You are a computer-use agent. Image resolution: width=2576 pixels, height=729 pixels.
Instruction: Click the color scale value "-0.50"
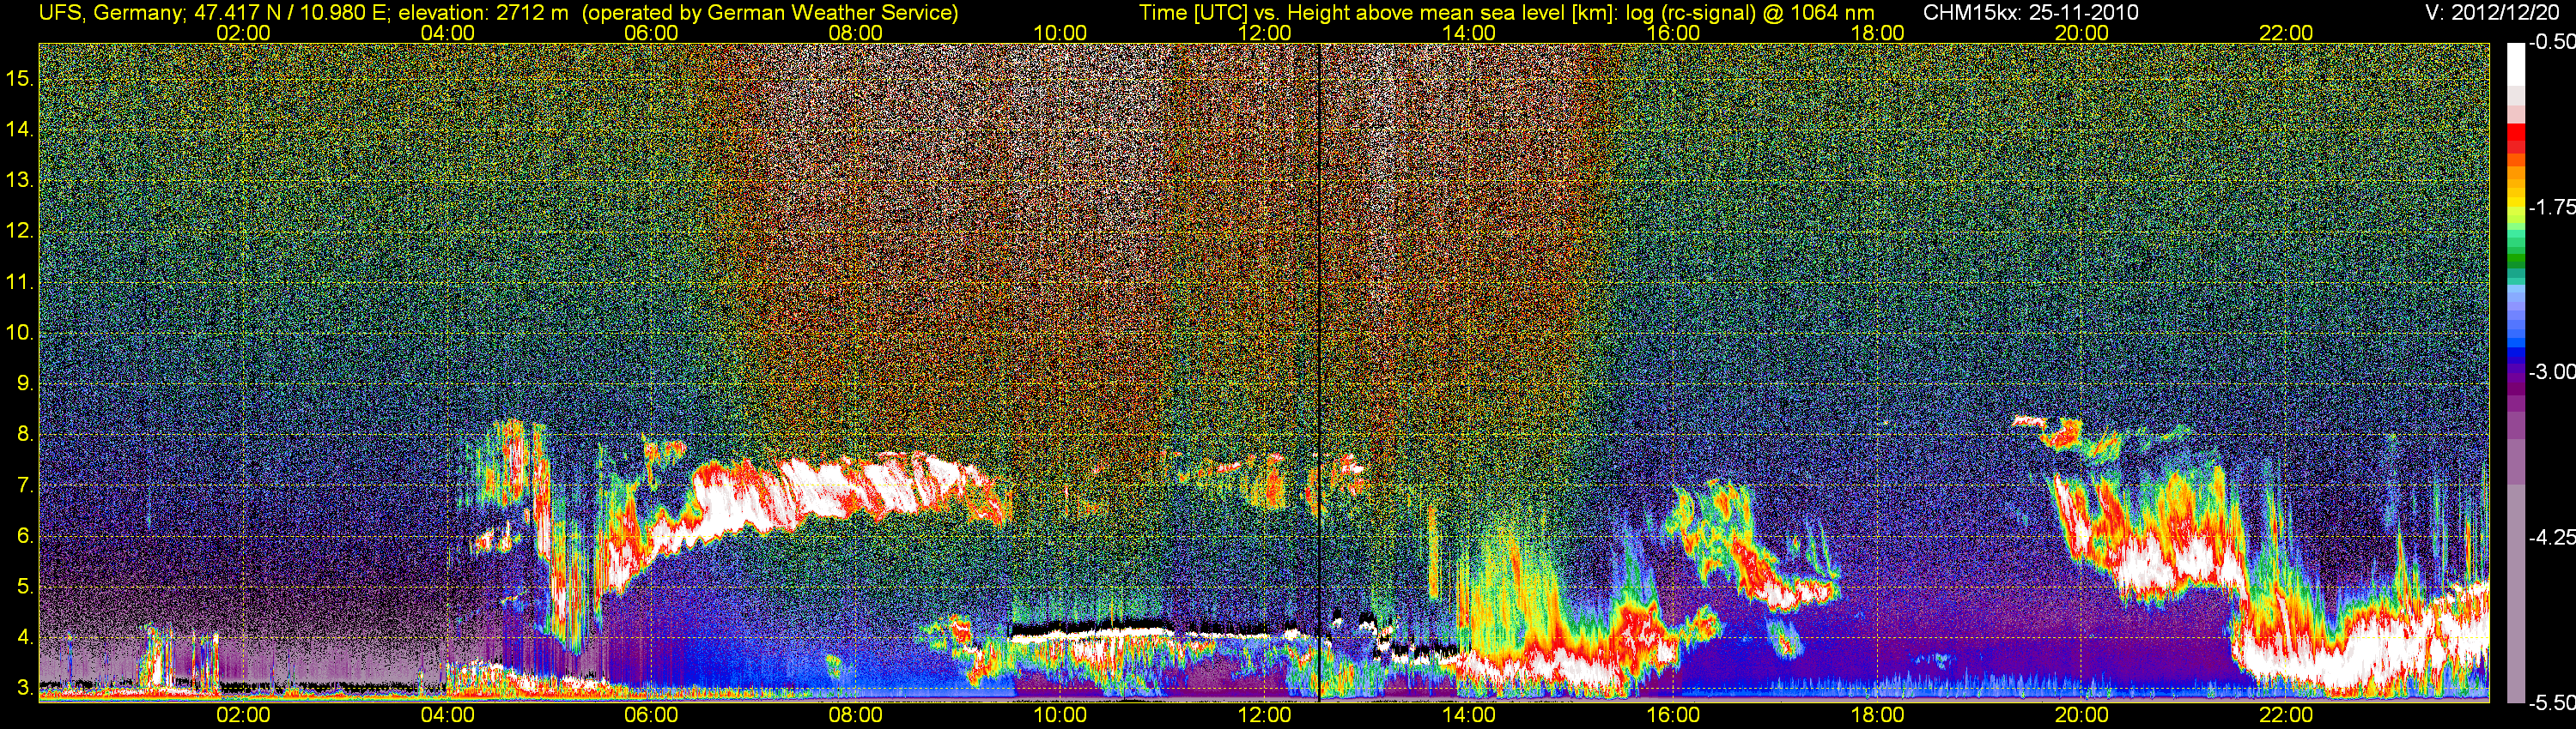tap(2551, 43)
